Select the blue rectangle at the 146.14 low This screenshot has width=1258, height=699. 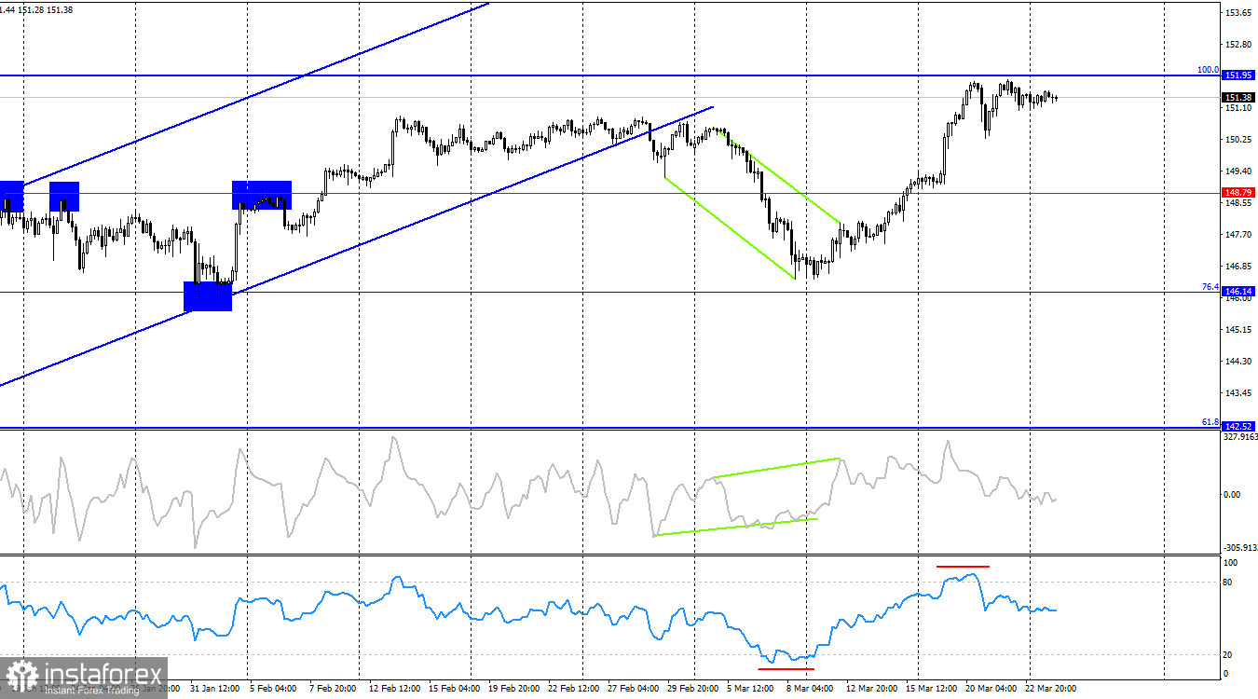pos(208,296)
